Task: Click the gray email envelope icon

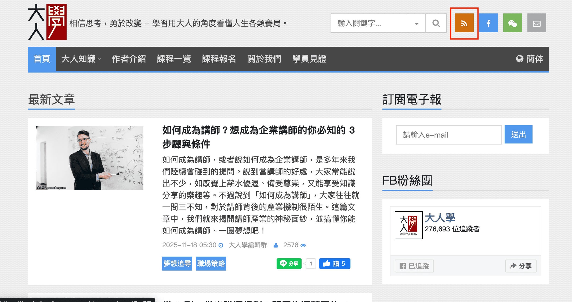Action: tap(537, 23)
